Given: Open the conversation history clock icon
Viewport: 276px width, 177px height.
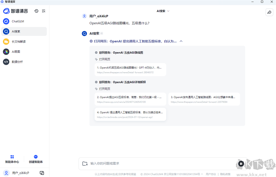Looking at the screenshot, I should pyautogui.click(x=37, y=11).
